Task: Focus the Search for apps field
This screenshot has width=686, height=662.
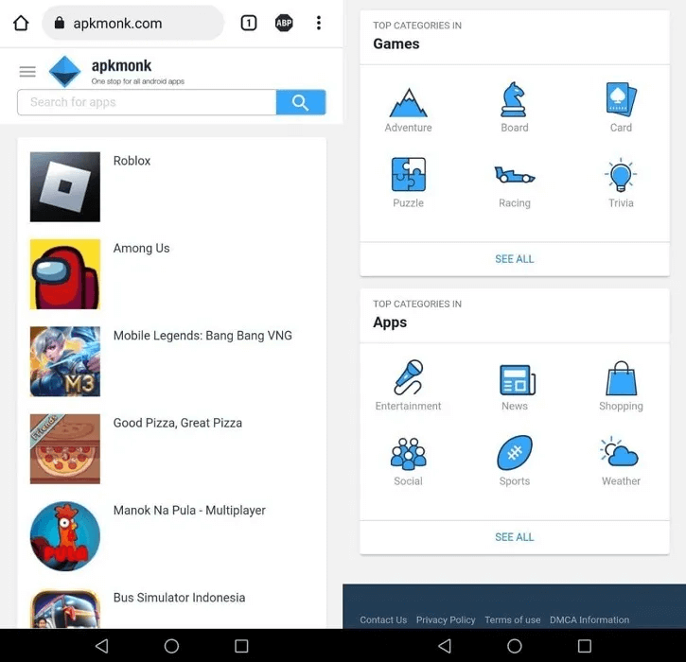Action: tap(147, 102)
